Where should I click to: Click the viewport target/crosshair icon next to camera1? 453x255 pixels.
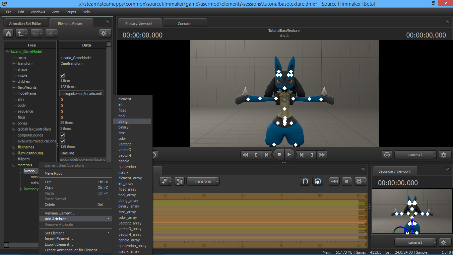[387, 155]
